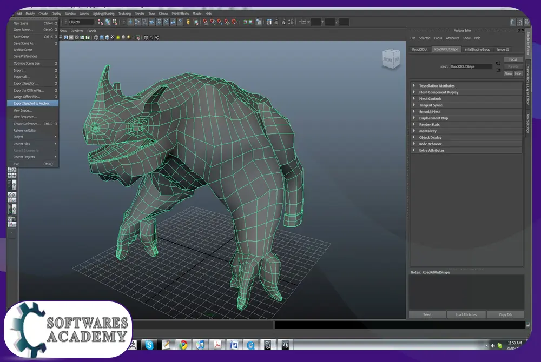
Task: Expand Object Display section
Action: click(x=466, y=137)
